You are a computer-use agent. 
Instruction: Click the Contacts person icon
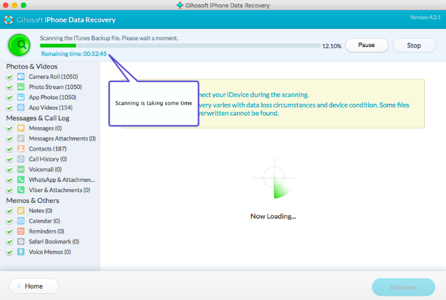[20, 149]
